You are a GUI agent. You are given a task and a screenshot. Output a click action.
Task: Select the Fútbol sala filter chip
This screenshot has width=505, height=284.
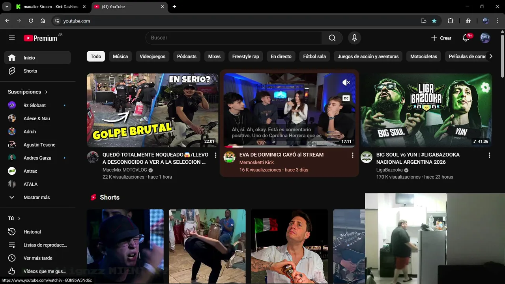(314, 56)
